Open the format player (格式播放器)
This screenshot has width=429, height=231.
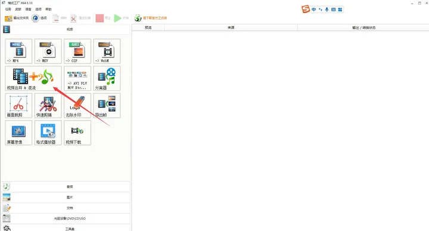(48, 133)
